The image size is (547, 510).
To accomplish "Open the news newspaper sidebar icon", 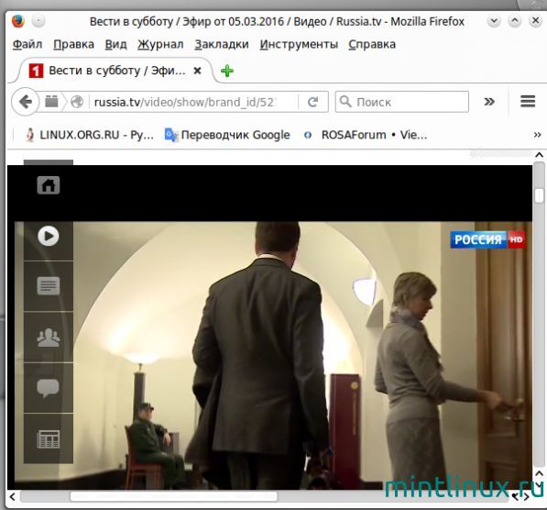I will point(49,439).
